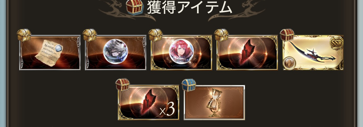Screen dimensions: 363x127
Task: Select the single red crystal shard item
Action: (x=247, y=53)
